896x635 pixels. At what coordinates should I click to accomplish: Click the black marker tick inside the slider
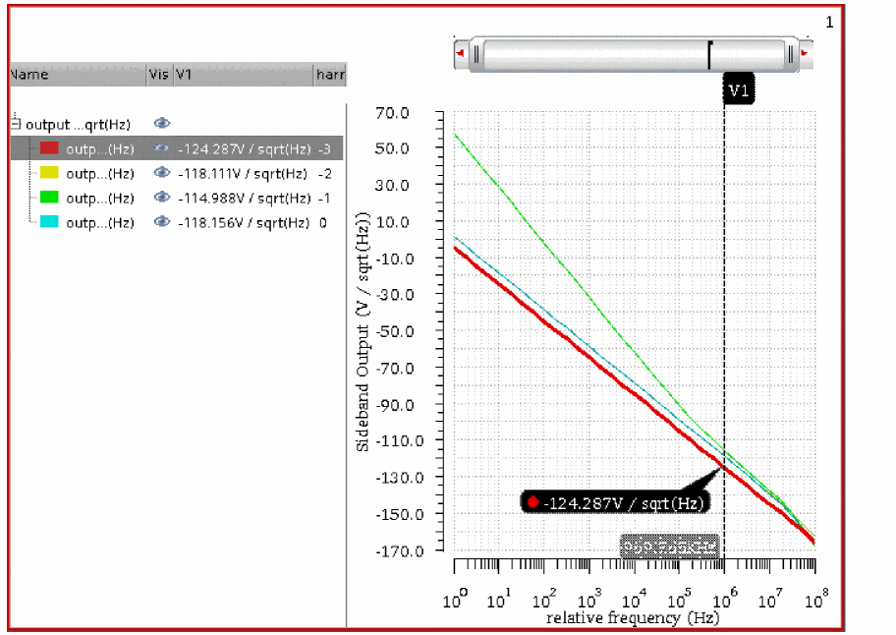tap(709, 55)
